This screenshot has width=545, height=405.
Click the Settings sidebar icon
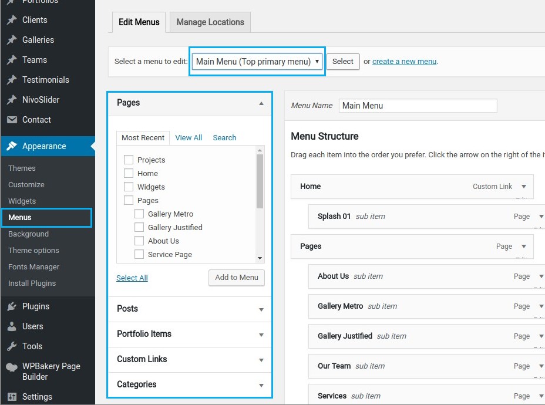tap(12, 397)
